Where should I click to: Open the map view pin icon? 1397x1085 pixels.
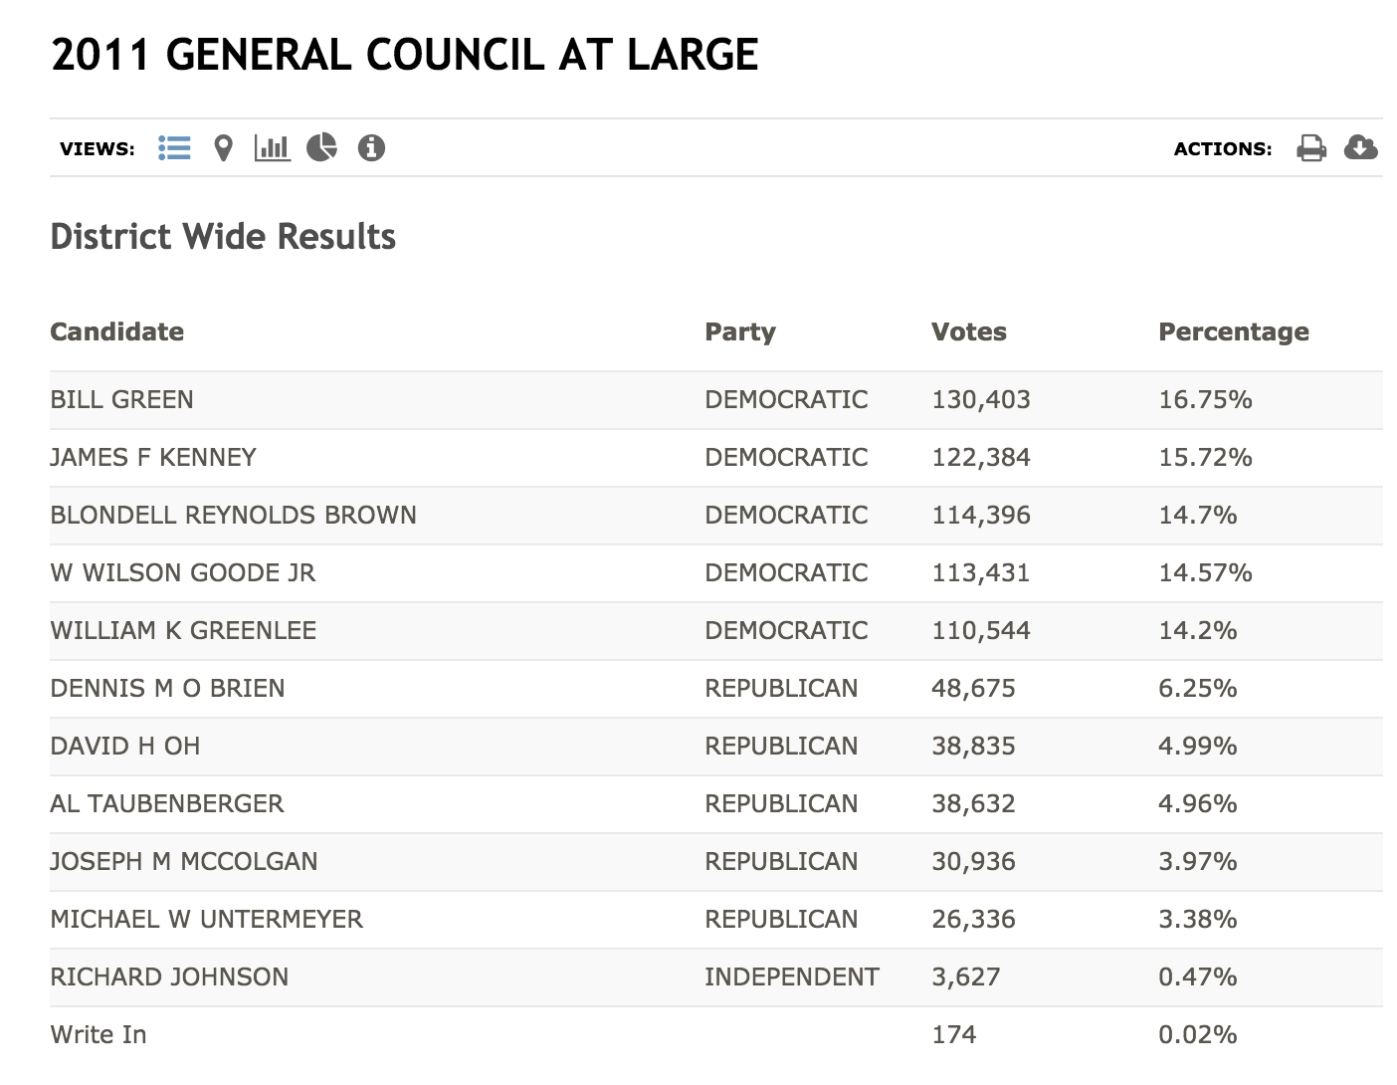(224, 148)
